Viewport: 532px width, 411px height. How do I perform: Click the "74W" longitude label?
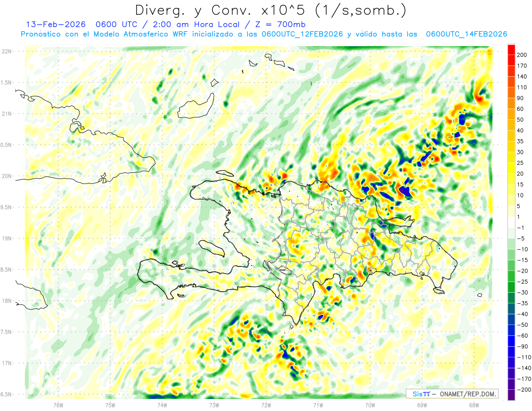tap(162, 405)
